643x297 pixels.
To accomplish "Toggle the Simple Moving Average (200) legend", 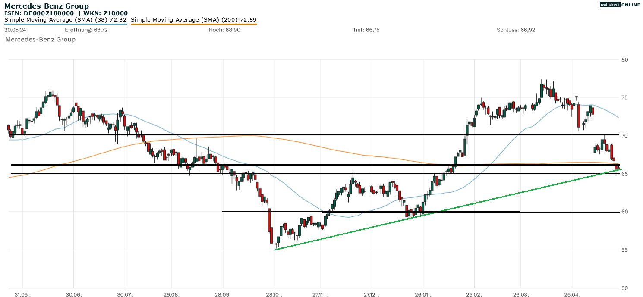I will pos(193,19).
